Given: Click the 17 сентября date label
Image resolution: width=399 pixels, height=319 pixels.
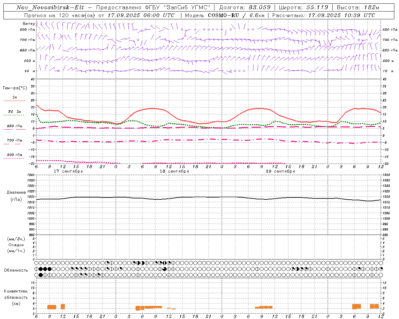Looking at the screenshot, I should click(x=68, y=171).
